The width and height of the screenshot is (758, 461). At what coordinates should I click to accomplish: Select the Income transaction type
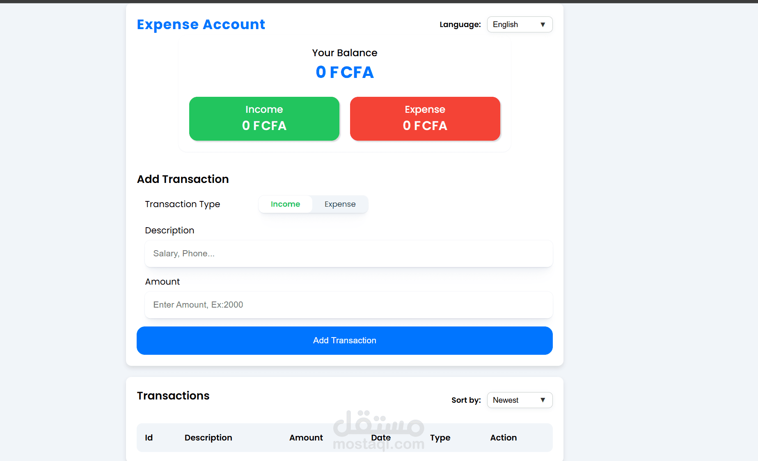tap(285, 204)
